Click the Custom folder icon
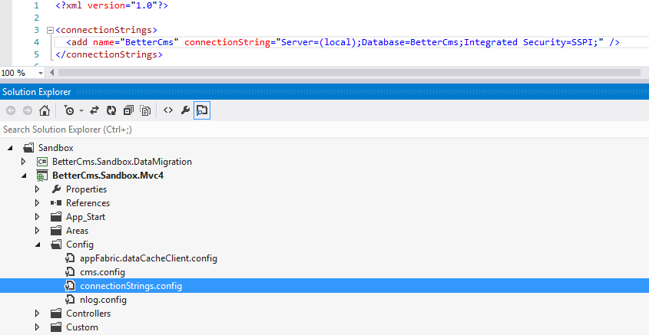This screenshot has height=335, width=649. (x=56, y=327)
